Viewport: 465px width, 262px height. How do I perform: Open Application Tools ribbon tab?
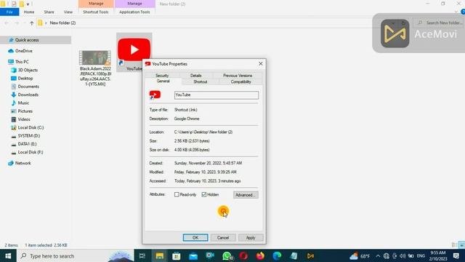tap(134, 12)
